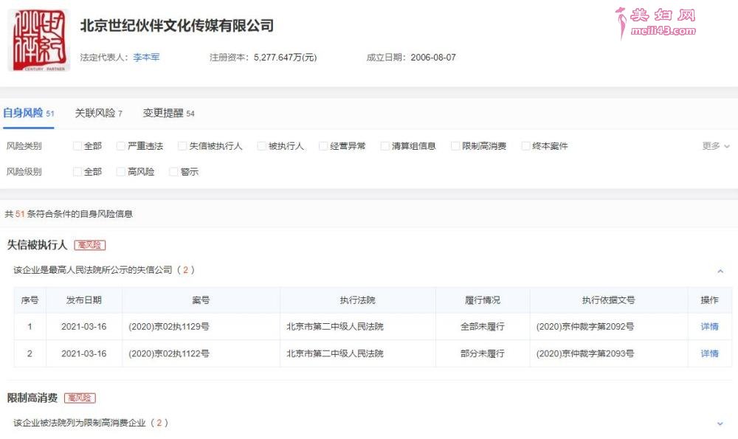This screenshot has width=738, height=439.
Task: Toggle the 警示 risk level checkbox
Action: point(173,172)
